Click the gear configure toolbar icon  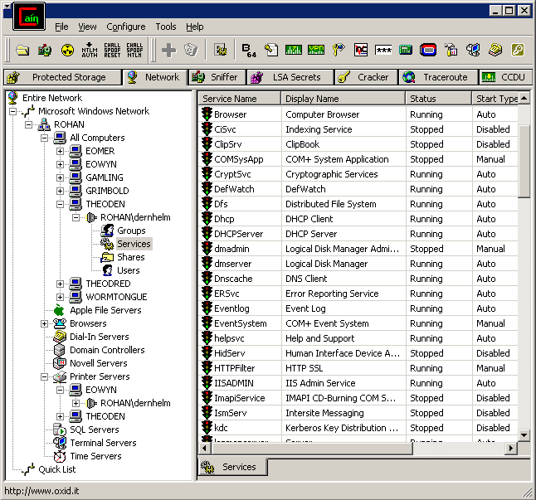point(221,51)
